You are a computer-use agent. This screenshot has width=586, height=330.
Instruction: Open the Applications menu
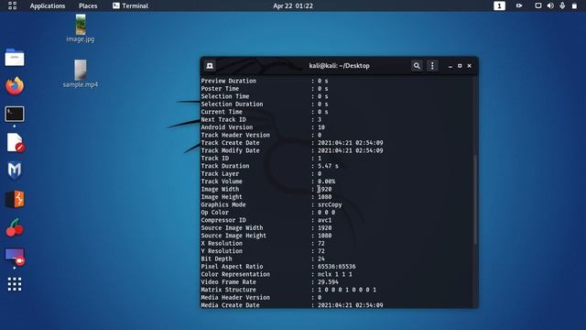click(x=48, y=6)
